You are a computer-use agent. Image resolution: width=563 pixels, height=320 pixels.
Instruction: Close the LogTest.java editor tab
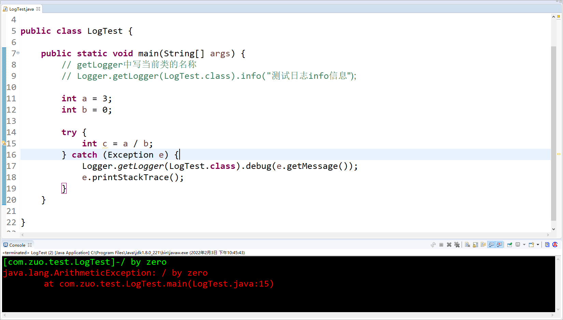tap(38, 9)
